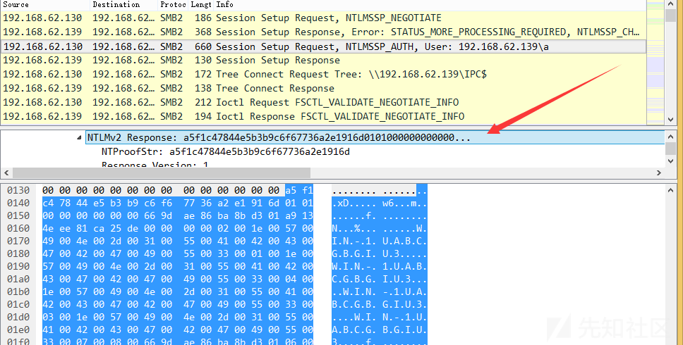This screenshot has width=683, height=345.
Task: Click hex offset 01e0 row label
Action: click(18, 330)
